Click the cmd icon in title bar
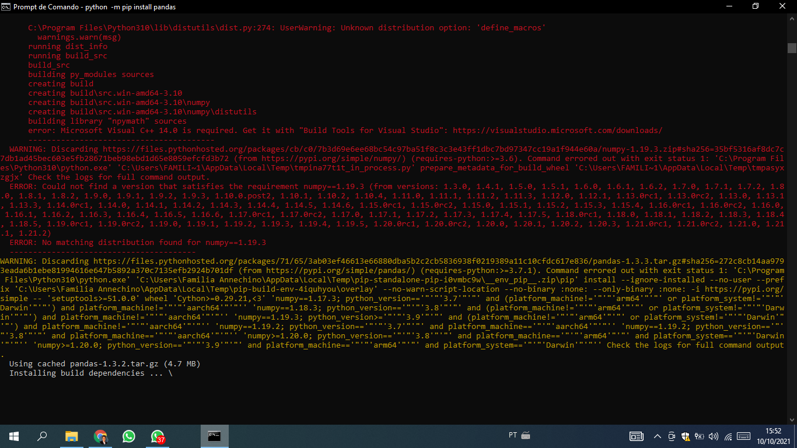This screenshot has height=448, width=797. 6,6
